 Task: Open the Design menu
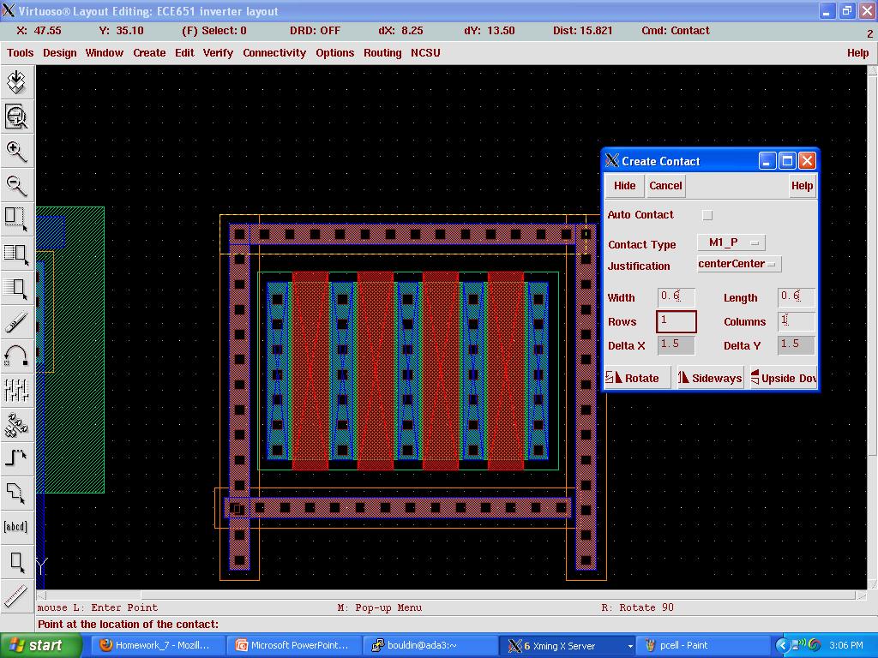59,52
